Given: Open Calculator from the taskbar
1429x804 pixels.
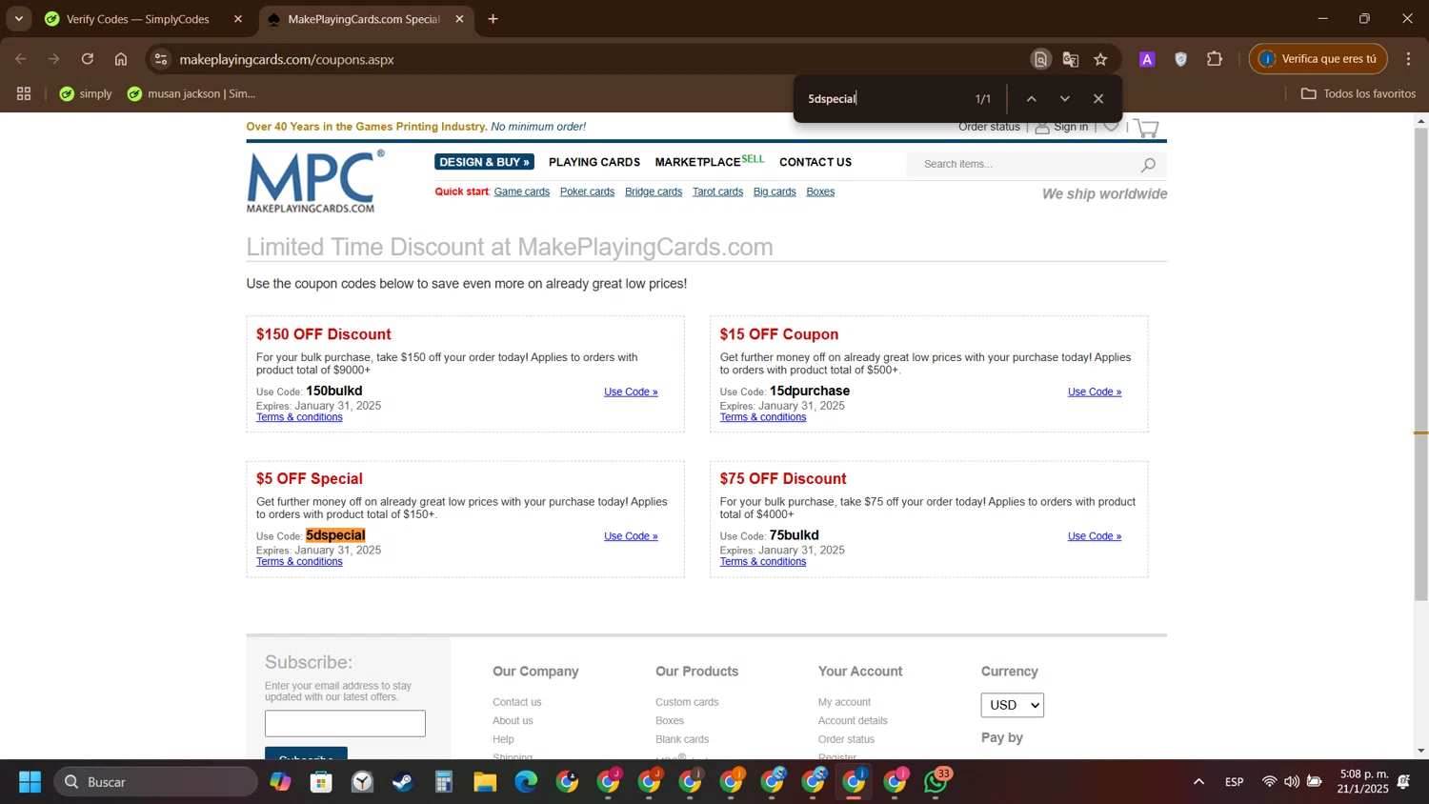Looking at the screenshot, I should click(444, 782).
